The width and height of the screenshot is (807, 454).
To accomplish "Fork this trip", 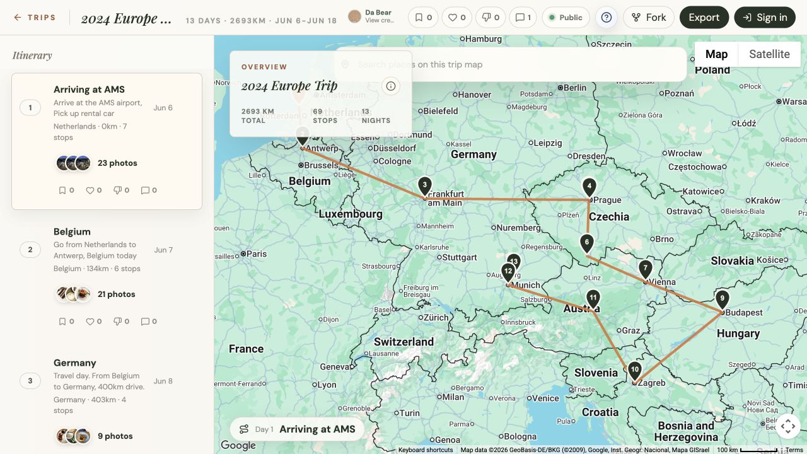I will coord(649,18).
